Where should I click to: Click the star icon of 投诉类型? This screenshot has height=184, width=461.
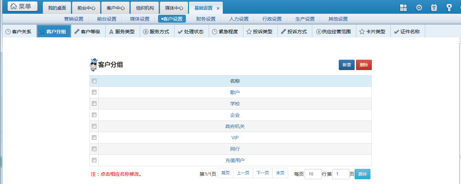[249, 32]
